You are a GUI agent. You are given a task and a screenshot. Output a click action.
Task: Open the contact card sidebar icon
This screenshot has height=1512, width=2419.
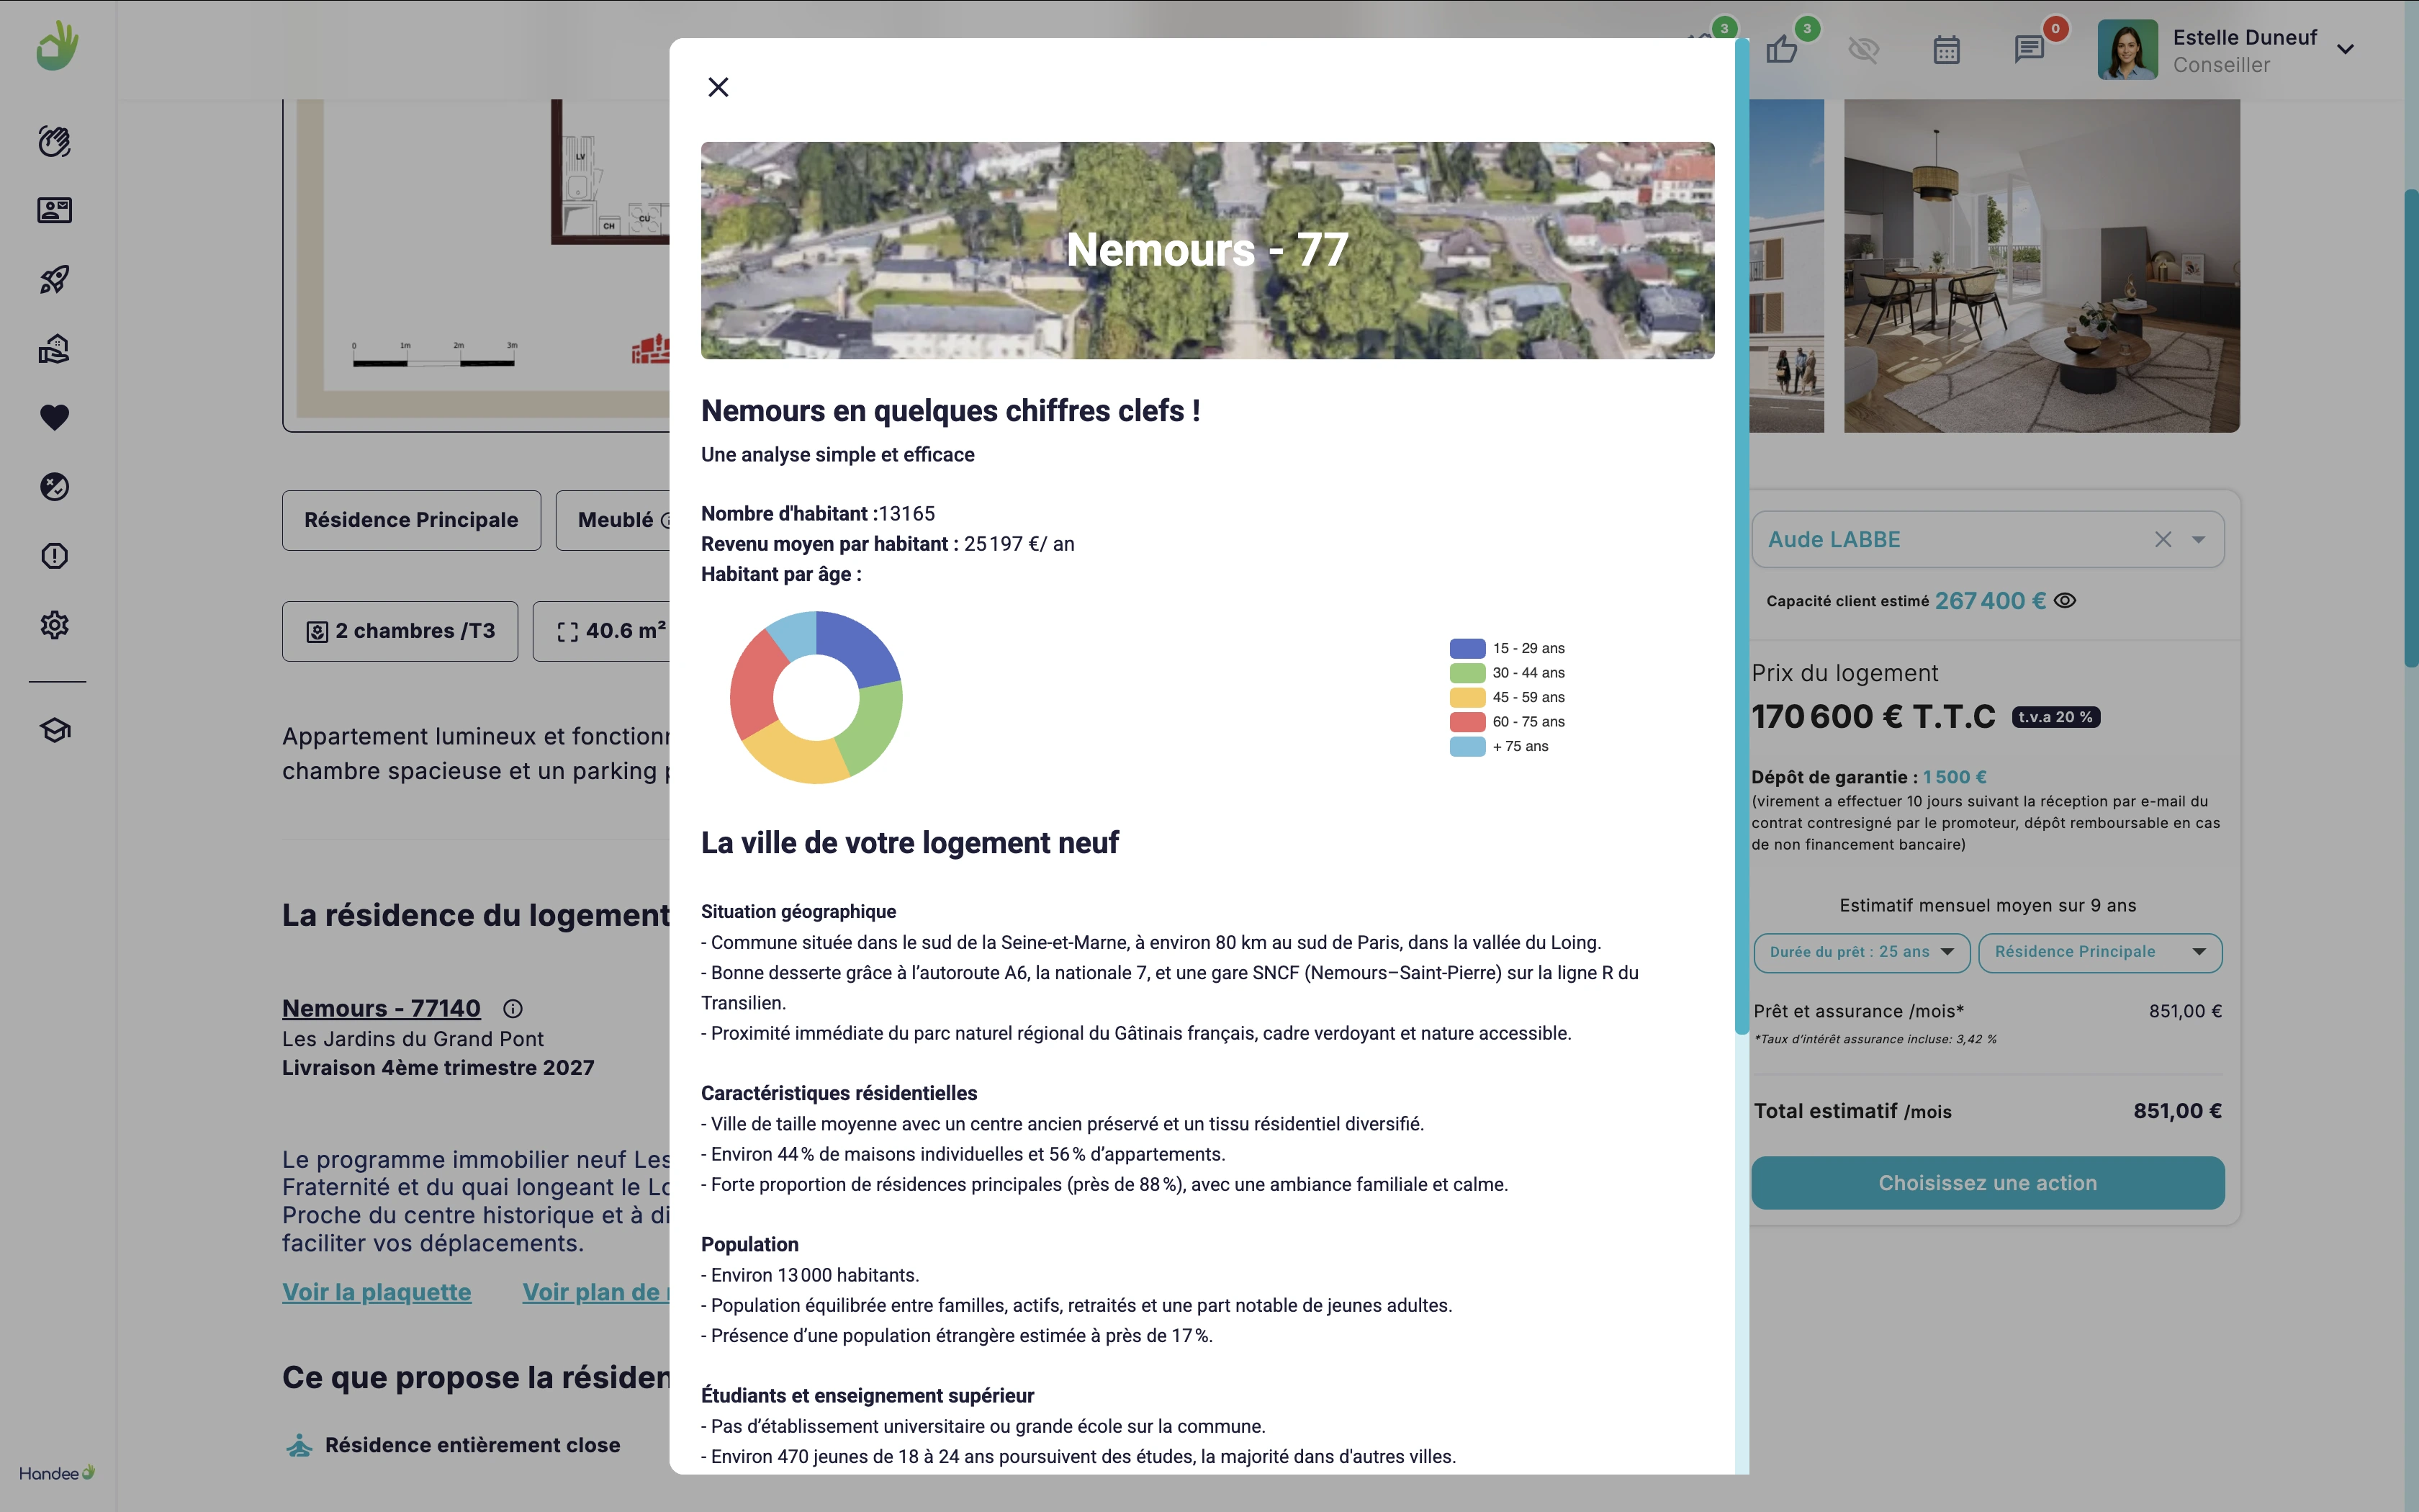click(55, 210)
